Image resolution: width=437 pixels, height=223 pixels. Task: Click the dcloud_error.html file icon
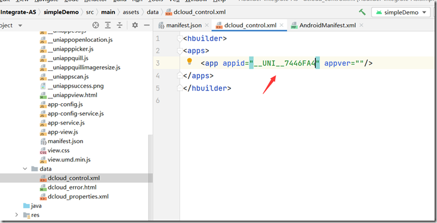[43, 187]
